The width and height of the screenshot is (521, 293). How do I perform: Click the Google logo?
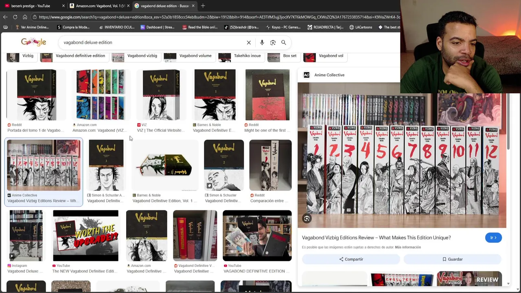pos(33,42)
